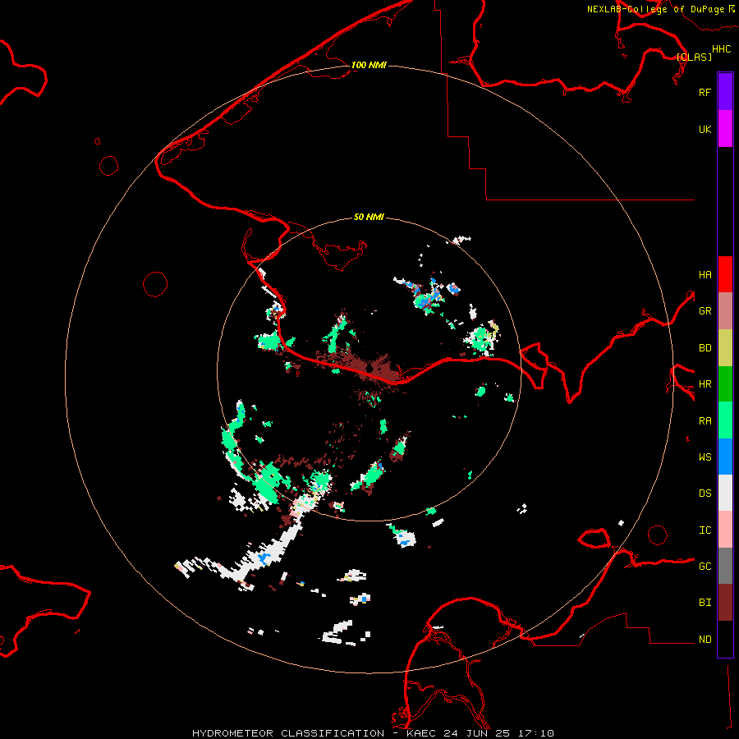The width and height of the screenshot is (739, 739).
Task: Select the GR graupel legend swatch
Action: pos(725,311)
